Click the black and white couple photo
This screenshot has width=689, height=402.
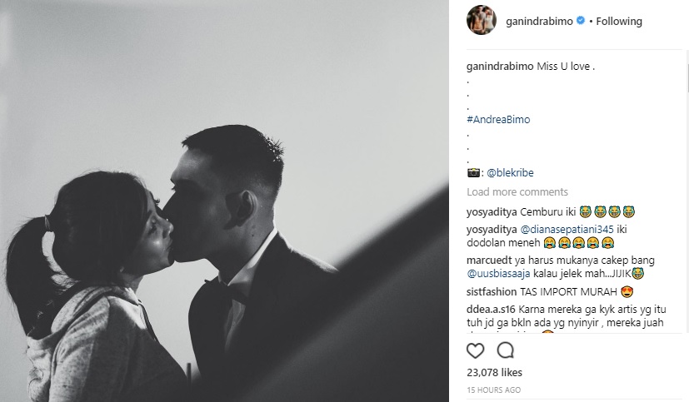pos(224,201)
